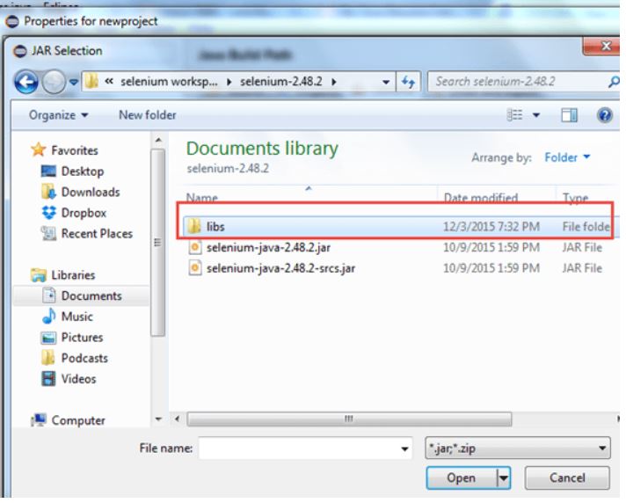
Task: Select Desktop in navigation pane
Action: coord(83,171)
